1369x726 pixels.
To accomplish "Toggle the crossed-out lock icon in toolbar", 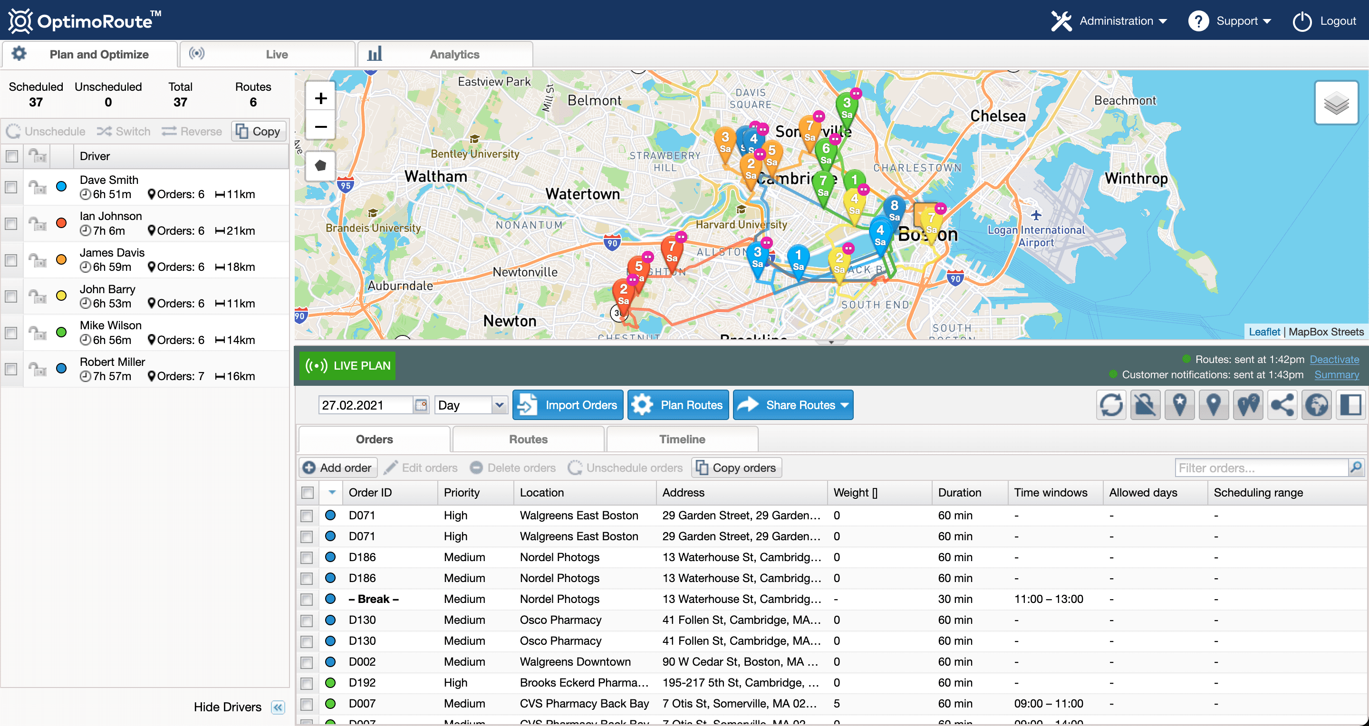I will tap(1145, 405).
